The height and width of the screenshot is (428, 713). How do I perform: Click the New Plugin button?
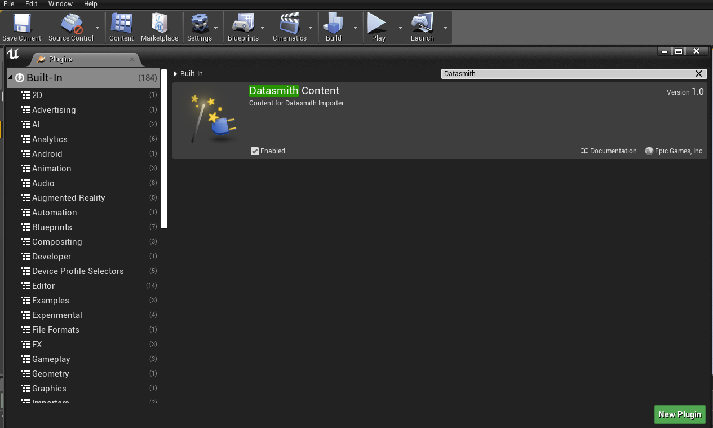pyautogui.click(x=679, y=414)
